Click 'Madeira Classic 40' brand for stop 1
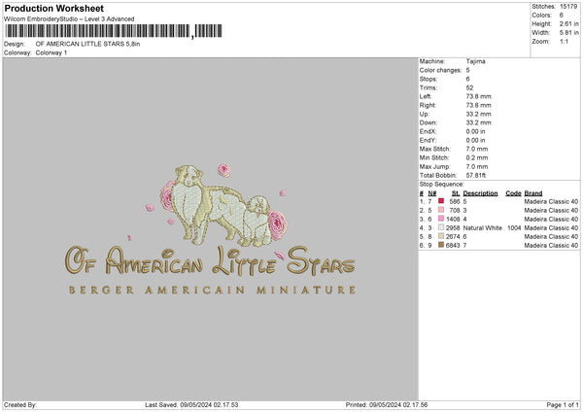The height and width of the screenshot is (412, 583). coord(551,201)
